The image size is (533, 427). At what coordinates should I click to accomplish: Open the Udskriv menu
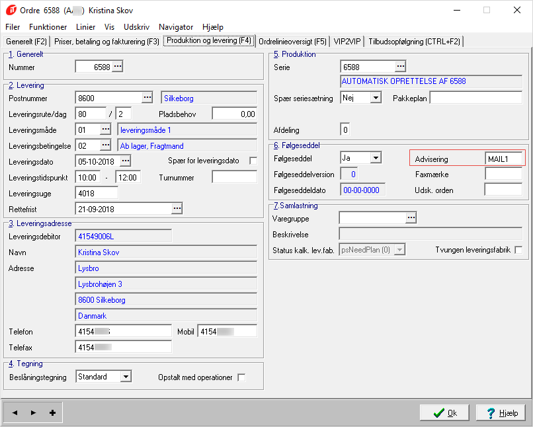pos(137,27)
